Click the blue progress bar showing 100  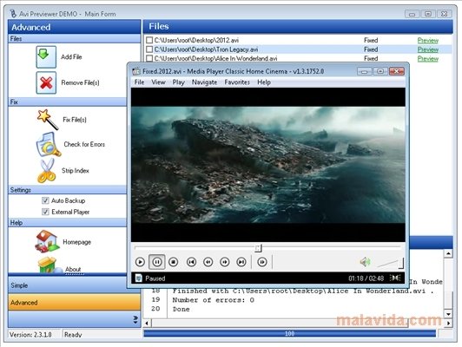(290, 333)
